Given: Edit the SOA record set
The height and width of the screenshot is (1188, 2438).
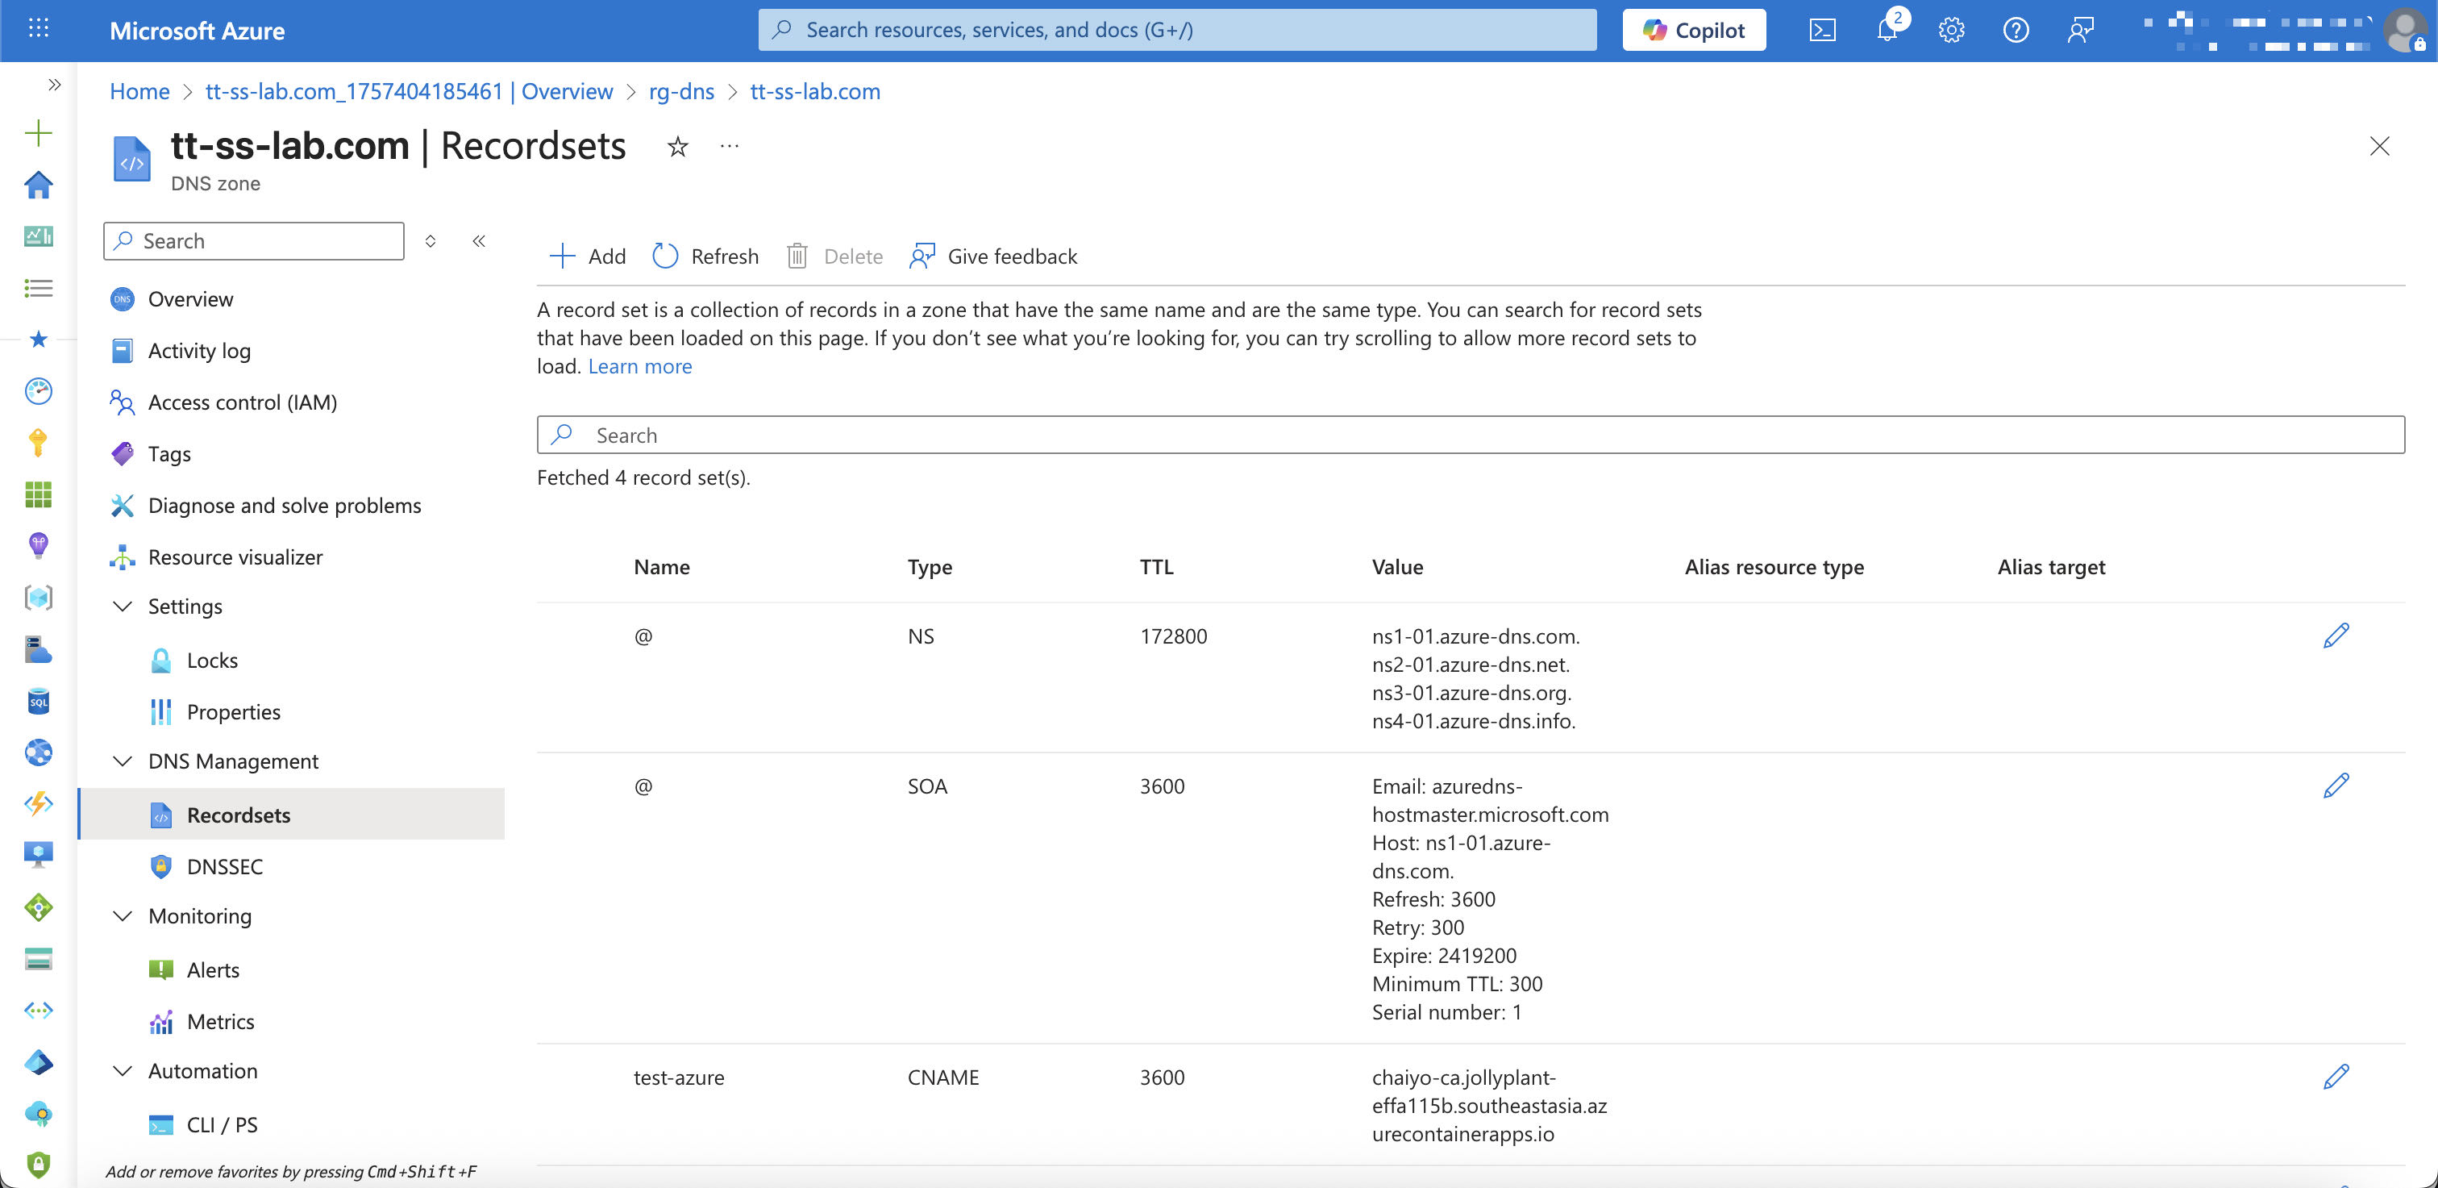Looking at the screenshot, I should click(x=2336, y=785).
